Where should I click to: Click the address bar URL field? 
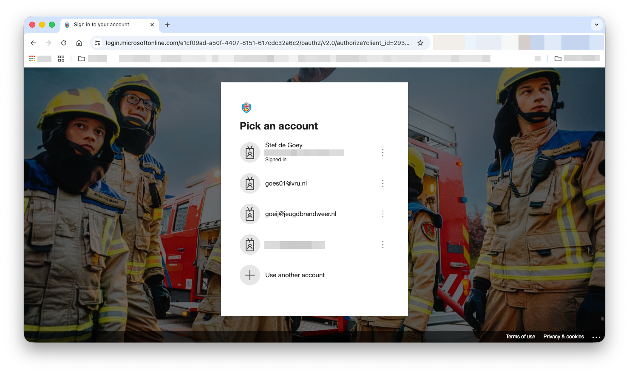pos(258,43)
